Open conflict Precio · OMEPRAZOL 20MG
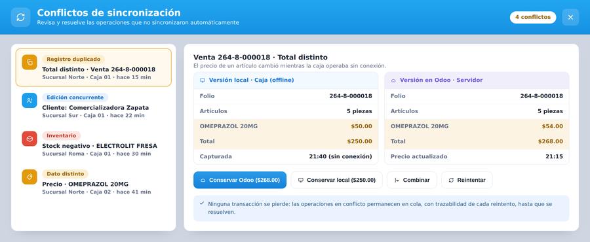The width and height of the screenshot is (590, 242). point(93,182)
